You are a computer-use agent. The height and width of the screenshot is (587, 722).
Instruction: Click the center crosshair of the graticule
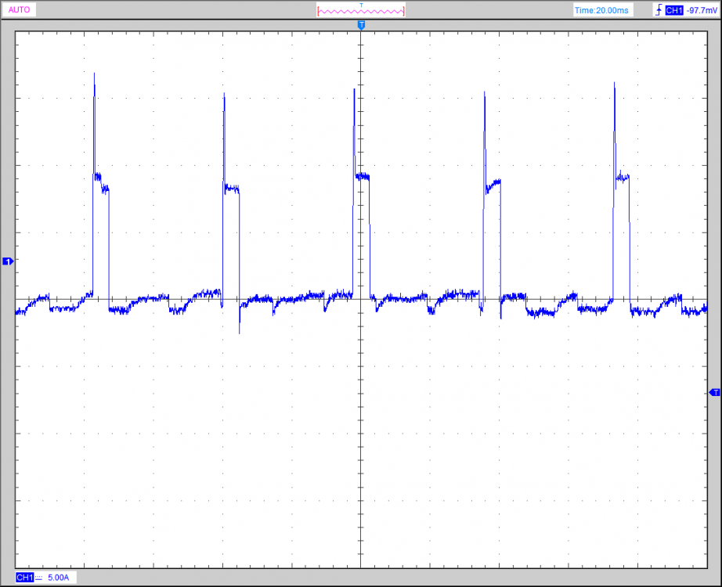point(361,300)
